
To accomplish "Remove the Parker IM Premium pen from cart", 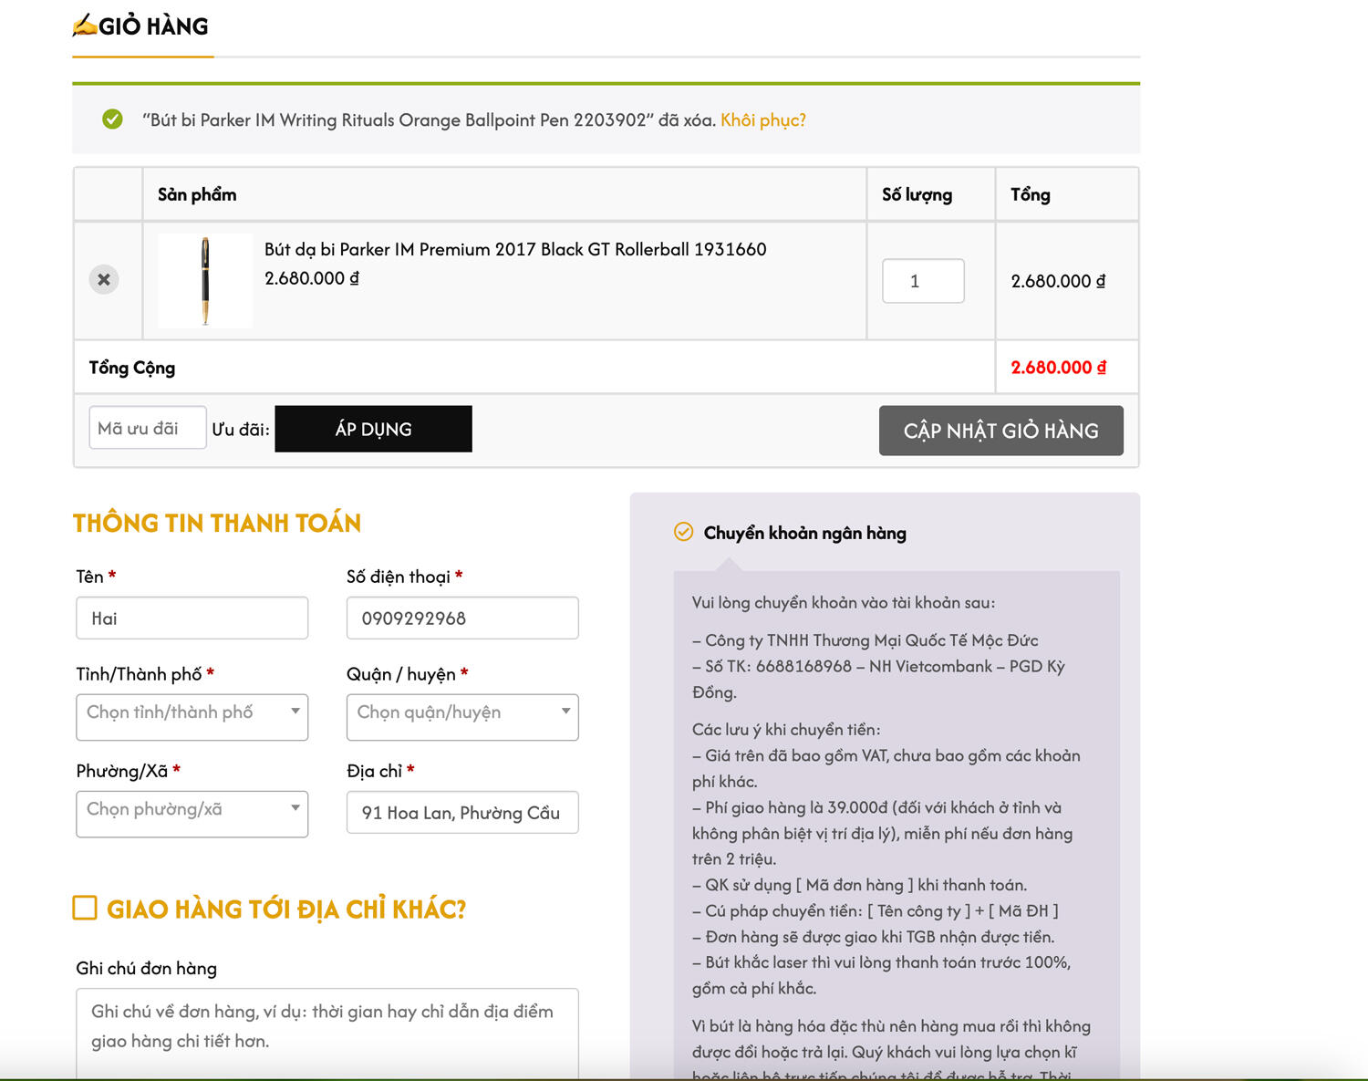I will (104, 279).
